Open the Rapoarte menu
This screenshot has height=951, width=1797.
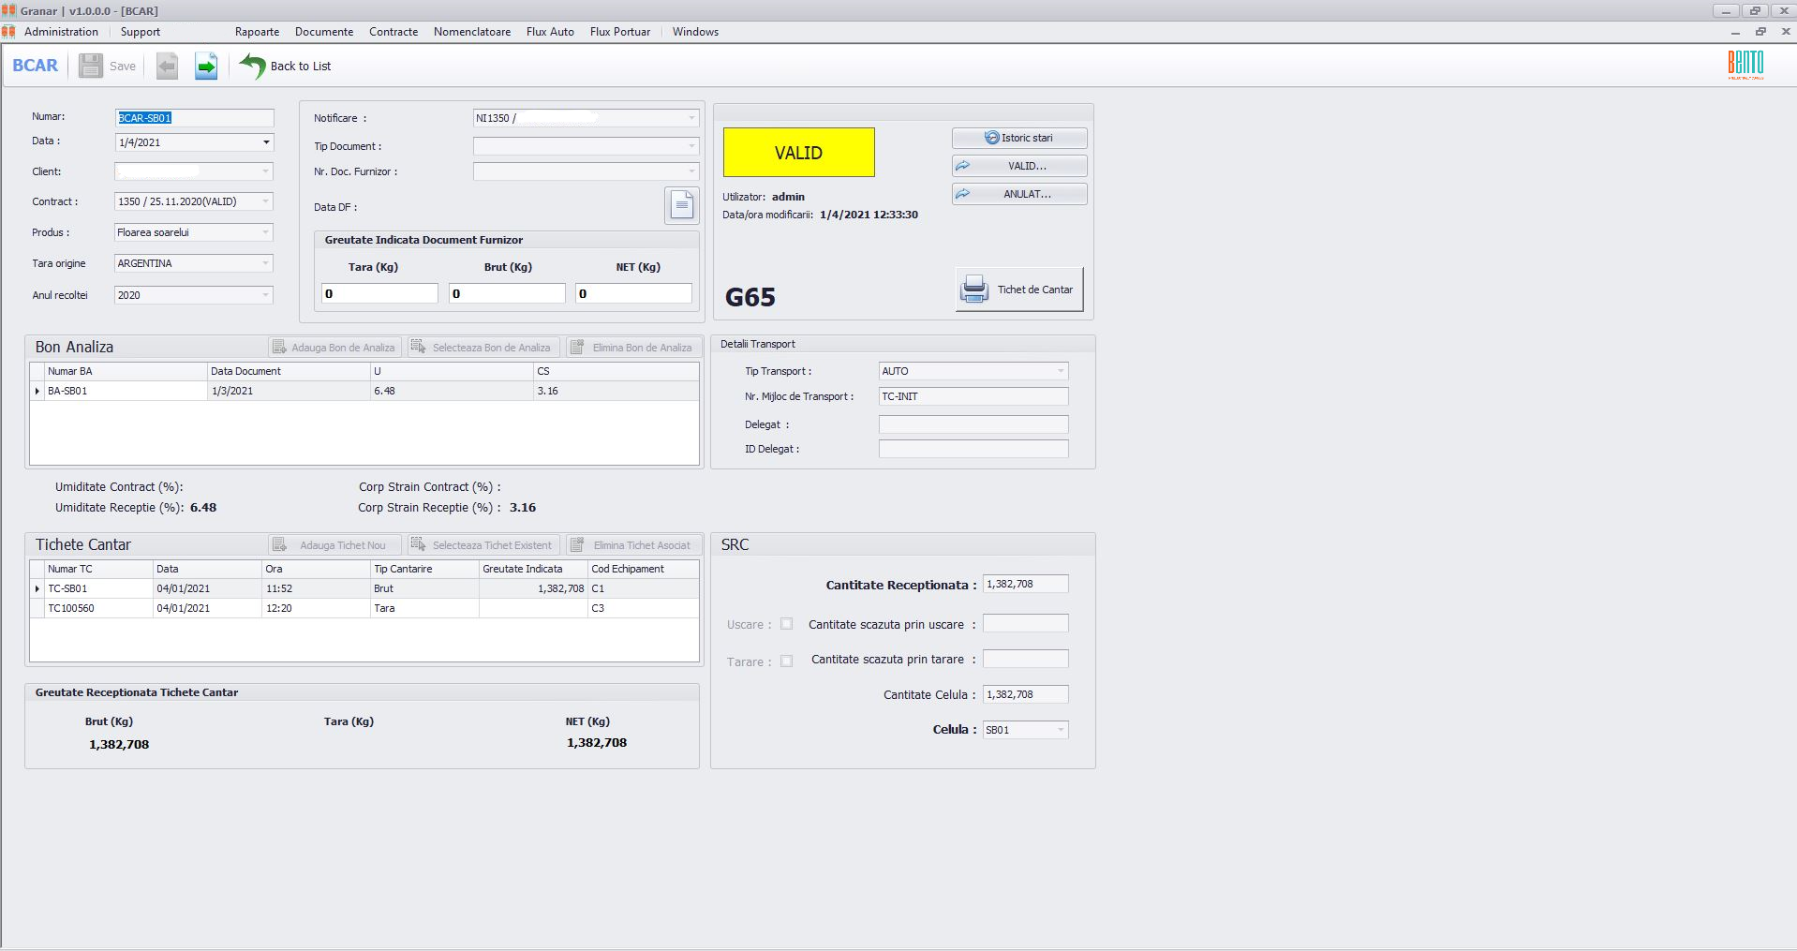point(257,32)
